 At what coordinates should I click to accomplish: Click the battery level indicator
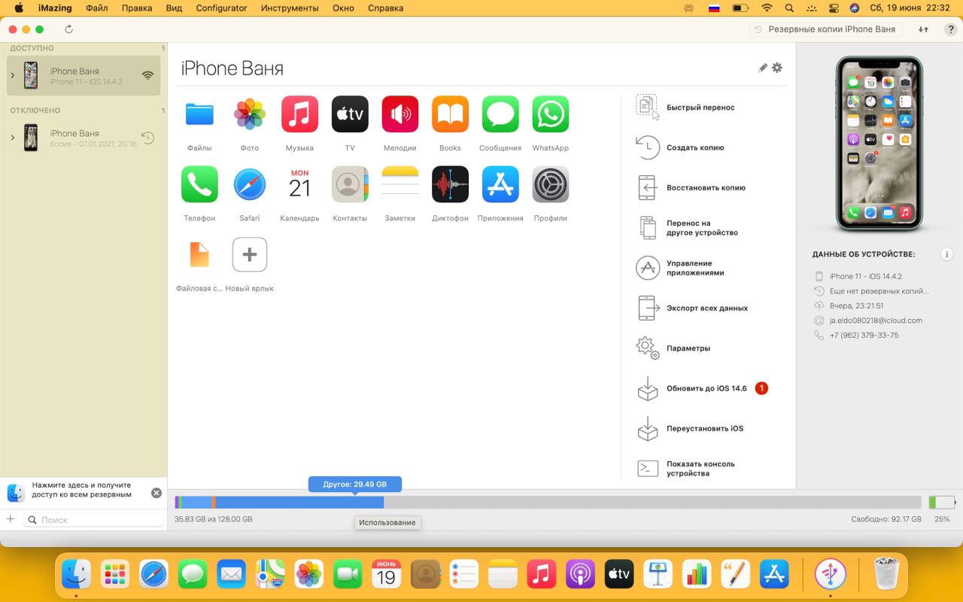click(942, 502)
